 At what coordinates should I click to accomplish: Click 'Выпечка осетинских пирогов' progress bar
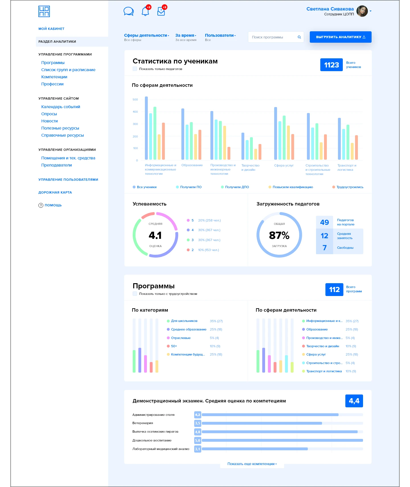coord(282,432)
